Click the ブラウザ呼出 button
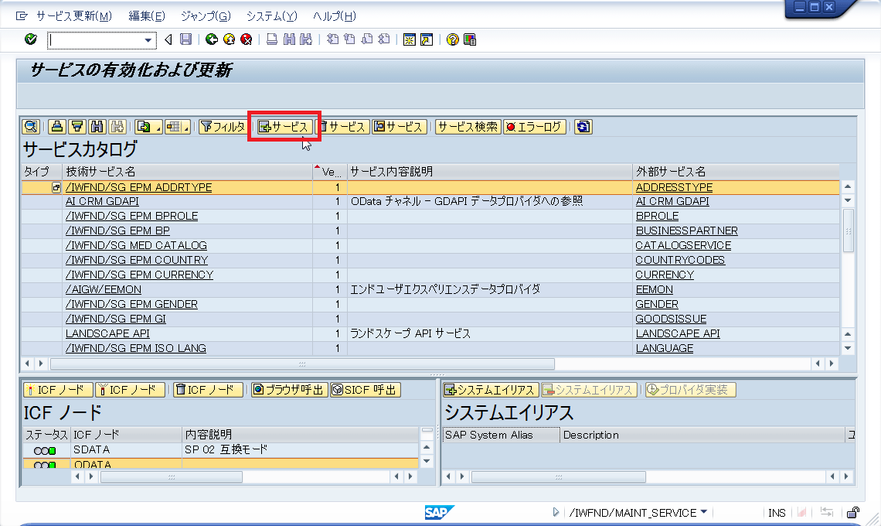This screenshot has width=881, height=526. coord(289,390)
